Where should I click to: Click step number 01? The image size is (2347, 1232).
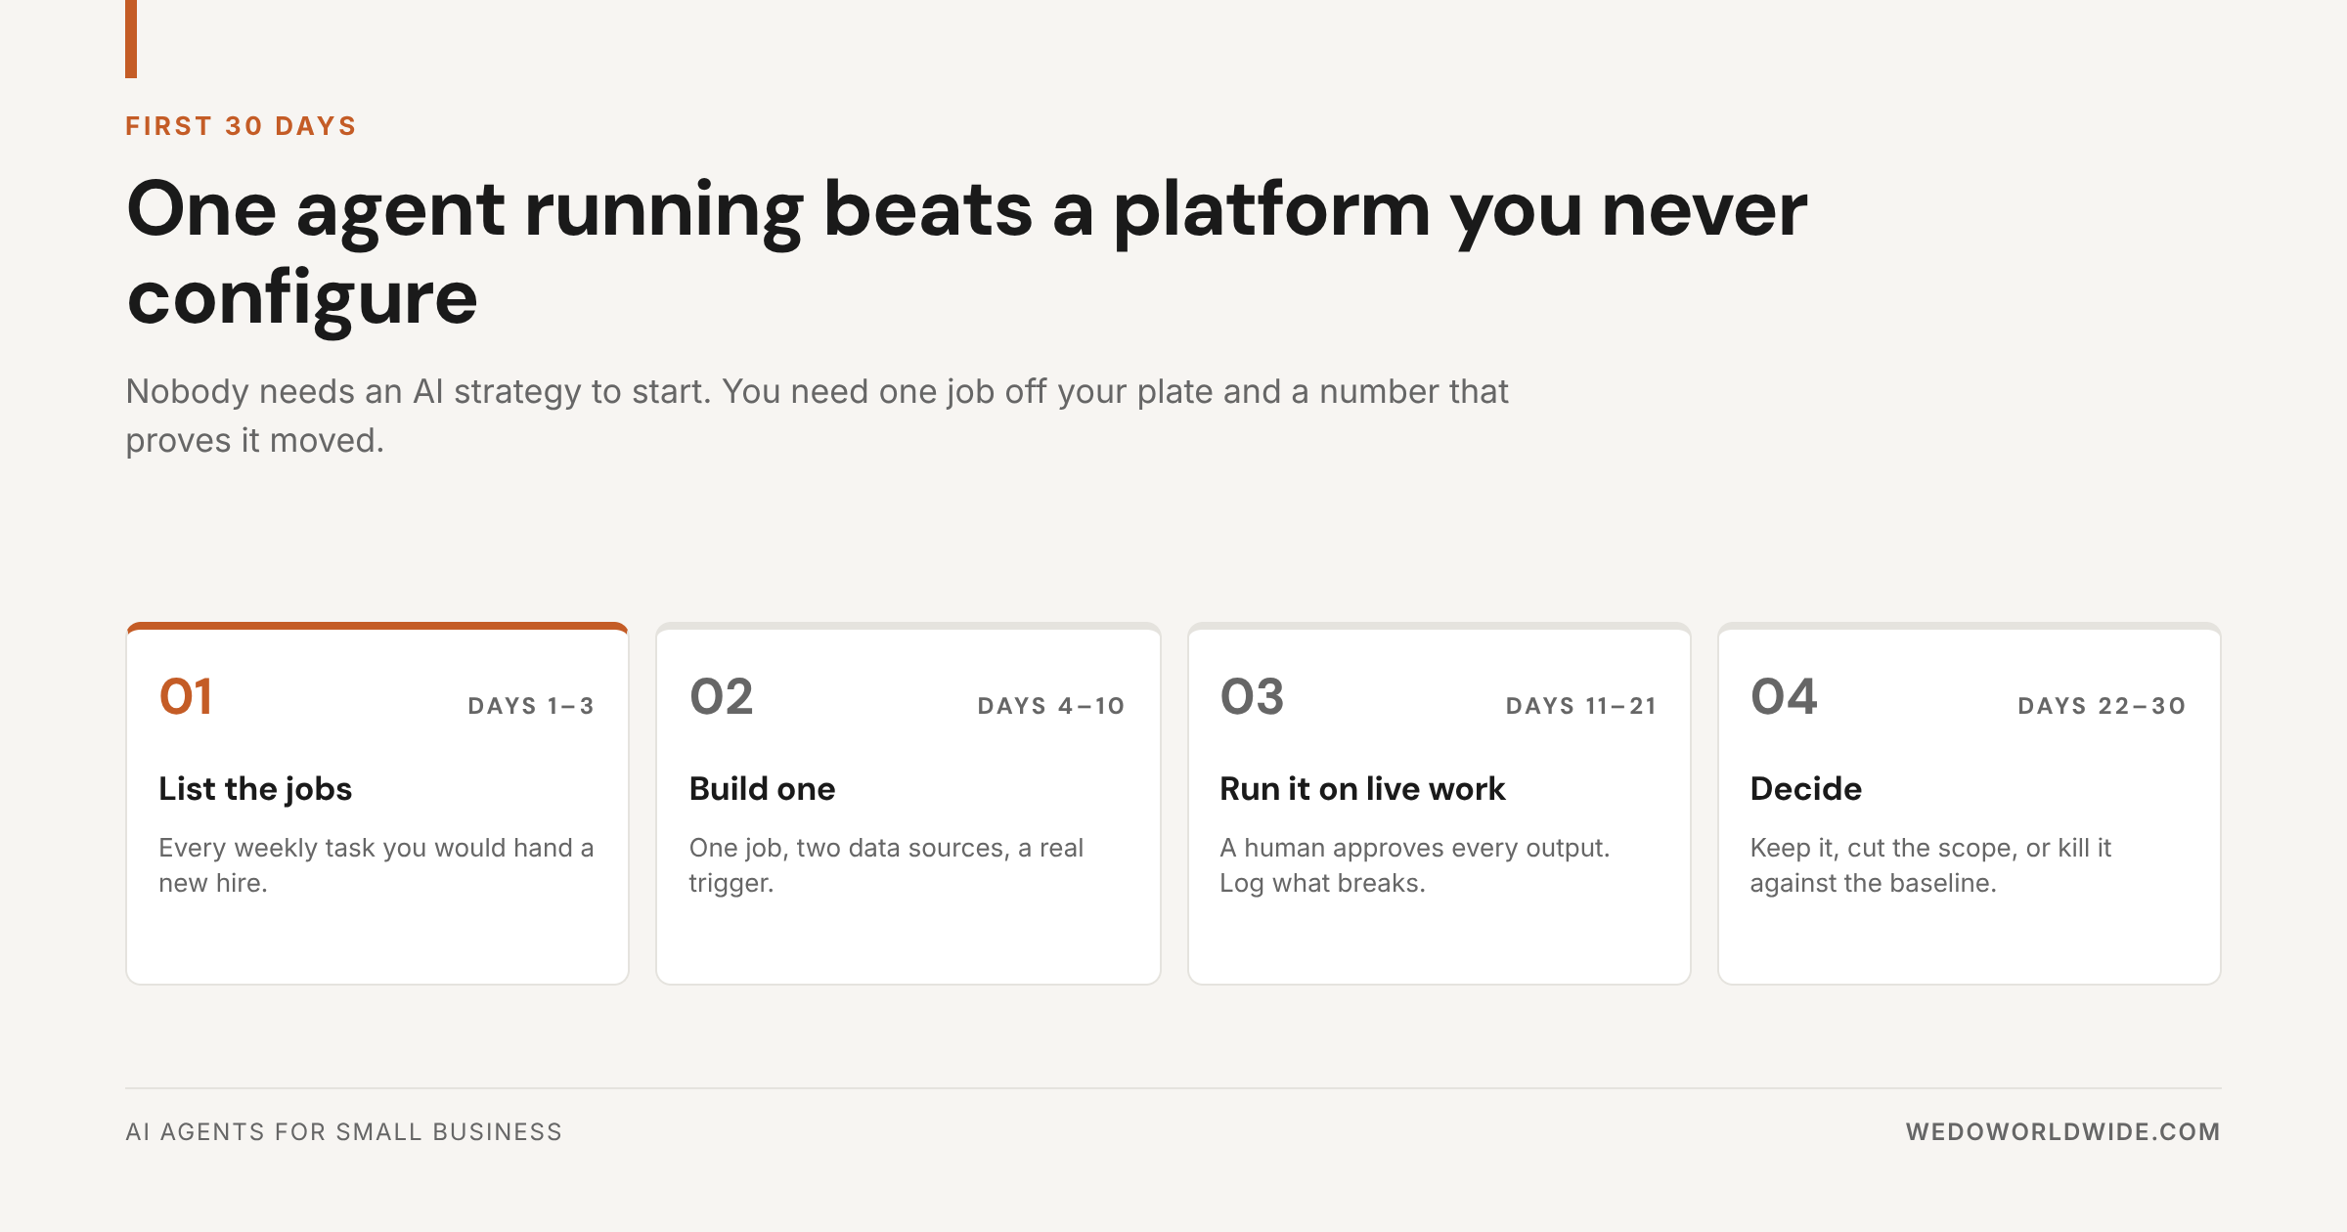click(x=186, y=697)
